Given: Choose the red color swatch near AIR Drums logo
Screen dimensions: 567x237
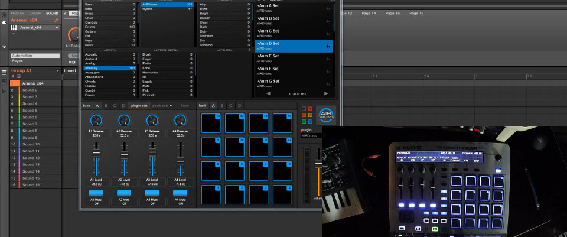Looking at the screenshot, I should (310, 109).
